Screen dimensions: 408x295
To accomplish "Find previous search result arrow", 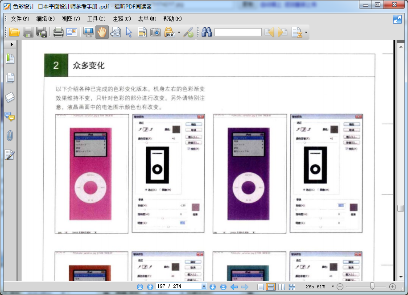I will (x=269, y=32).
